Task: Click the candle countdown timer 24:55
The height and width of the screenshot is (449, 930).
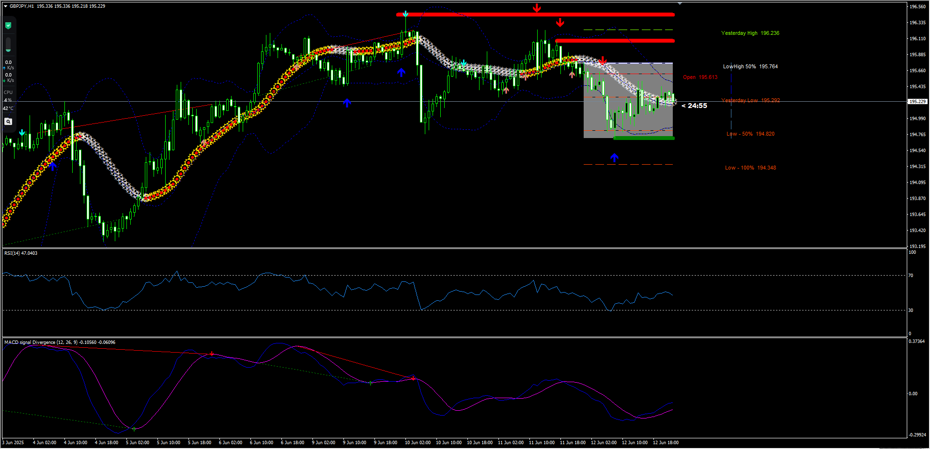Action: pos(694,106)
